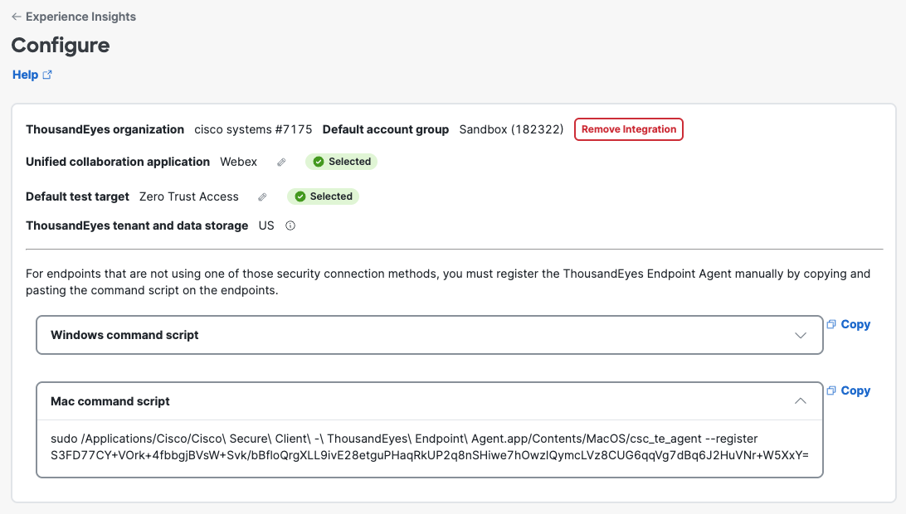This screenshot has height=514, width=906.
Task: Edit the Unified collaboration application pencil icon
Action: click(x=281, y=162)
